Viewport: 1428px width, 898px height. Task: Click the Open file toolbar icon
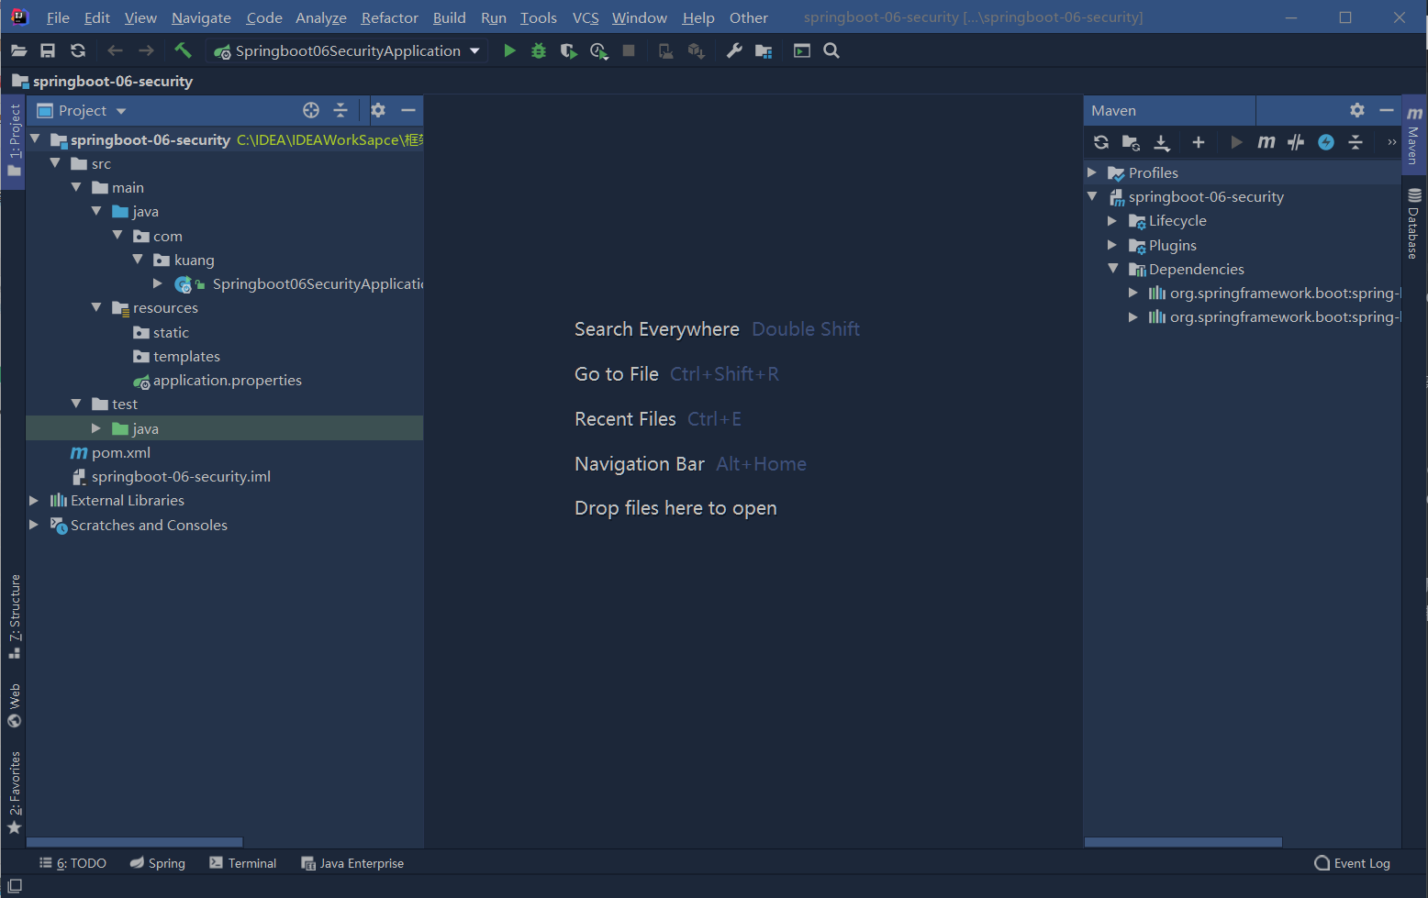[x=18, y=51]
